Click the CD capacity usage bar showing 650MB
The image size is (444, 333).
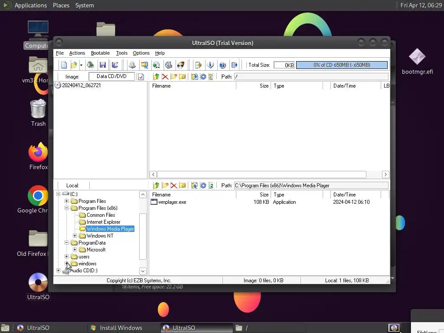pos(342,65)
